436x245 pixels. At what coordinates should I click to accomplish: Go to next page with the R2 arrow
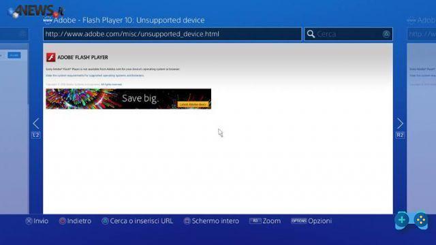coord(400,123)
